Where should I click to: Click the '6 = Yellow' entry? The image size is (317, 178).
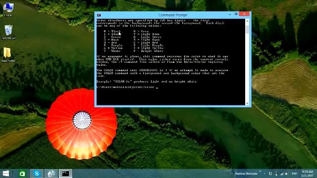tap(113, 48)
